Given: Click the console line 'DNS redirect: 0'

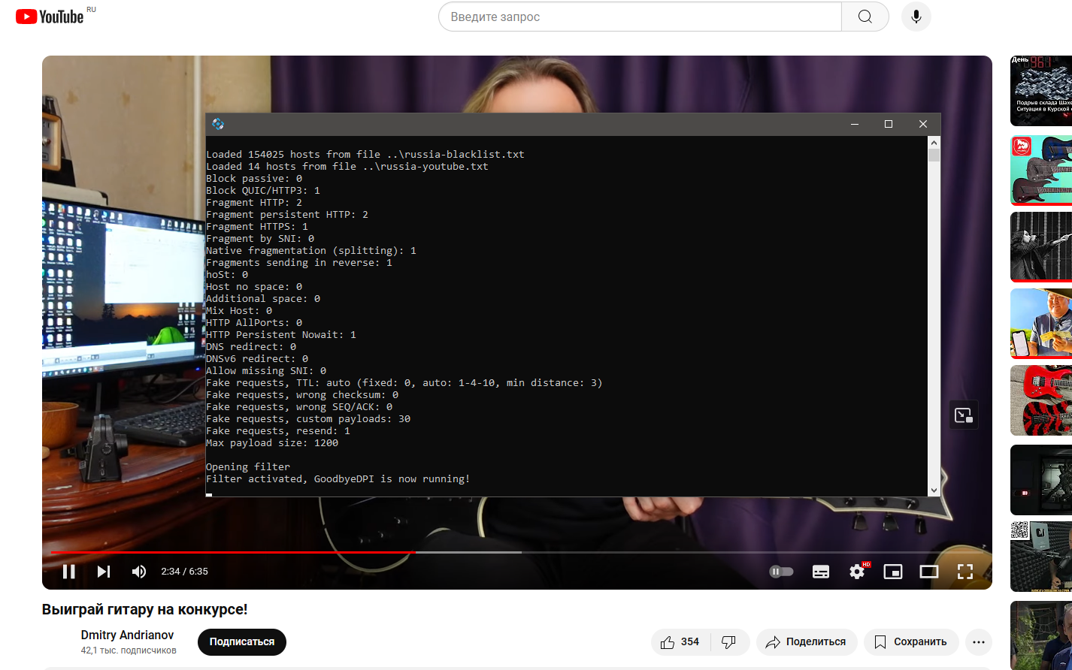Looking at the screenshot, I should coord(251,347).
